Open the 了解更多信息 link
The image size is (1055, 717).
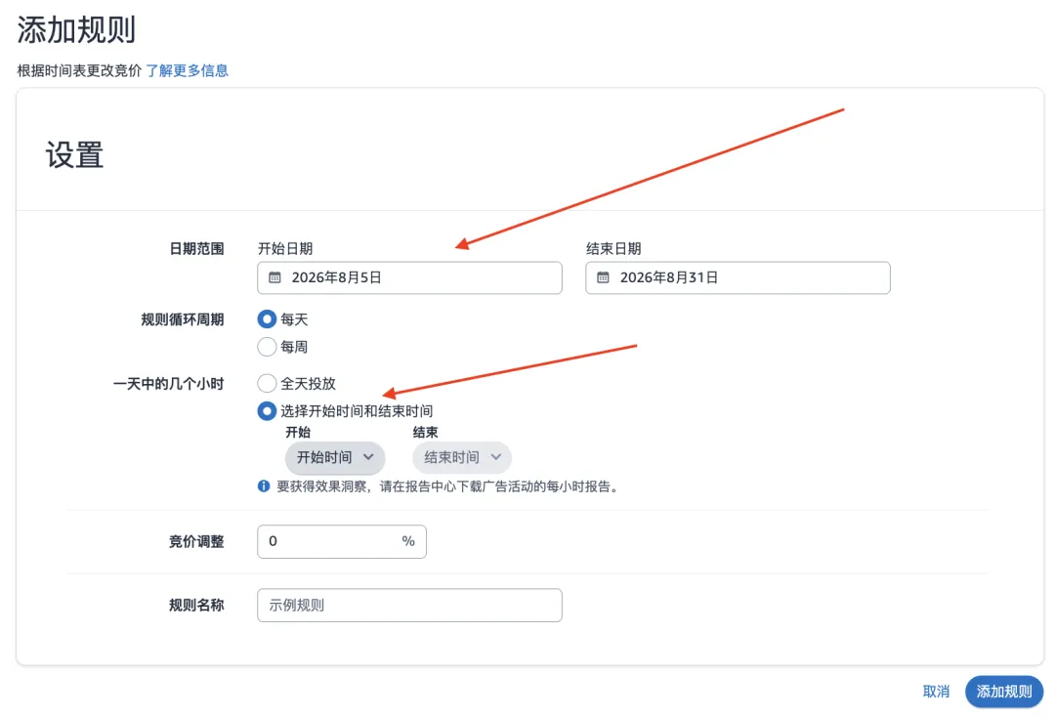point(187,70)
